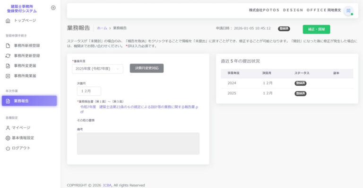Click the green 補正・質疑 button

point(316,29)
